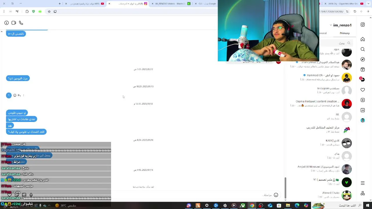Open the browser three-dot menu
The image size is (372, 209).
[x=4, y=12]
